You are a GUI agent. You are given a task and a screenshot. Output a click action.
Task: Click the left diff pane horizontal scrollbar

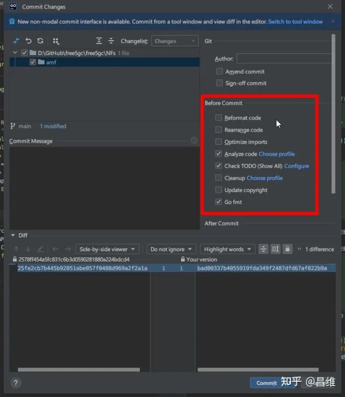[x=79, y=370]
